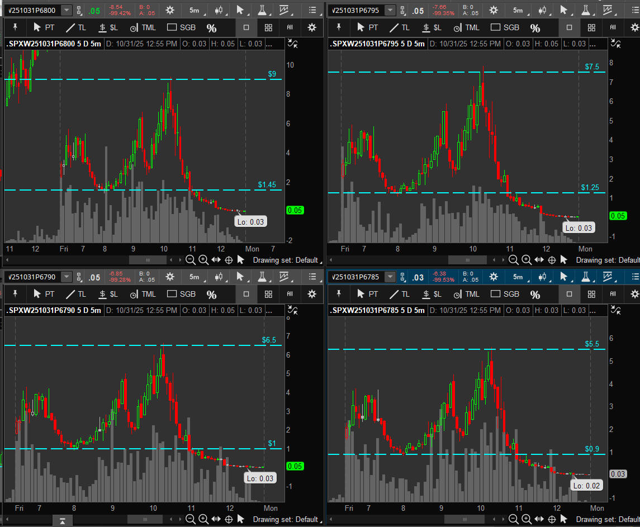Open Drawing set: Default dropdown below P6790 chart
The height and width of the screenshot is (527, 640).
[287, 519]
